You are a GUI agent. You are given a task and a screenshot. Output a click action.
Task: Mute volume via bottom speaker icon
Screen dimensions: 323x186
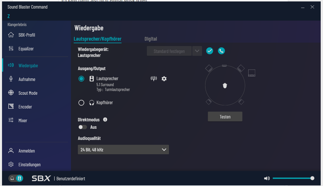[267, 178]
